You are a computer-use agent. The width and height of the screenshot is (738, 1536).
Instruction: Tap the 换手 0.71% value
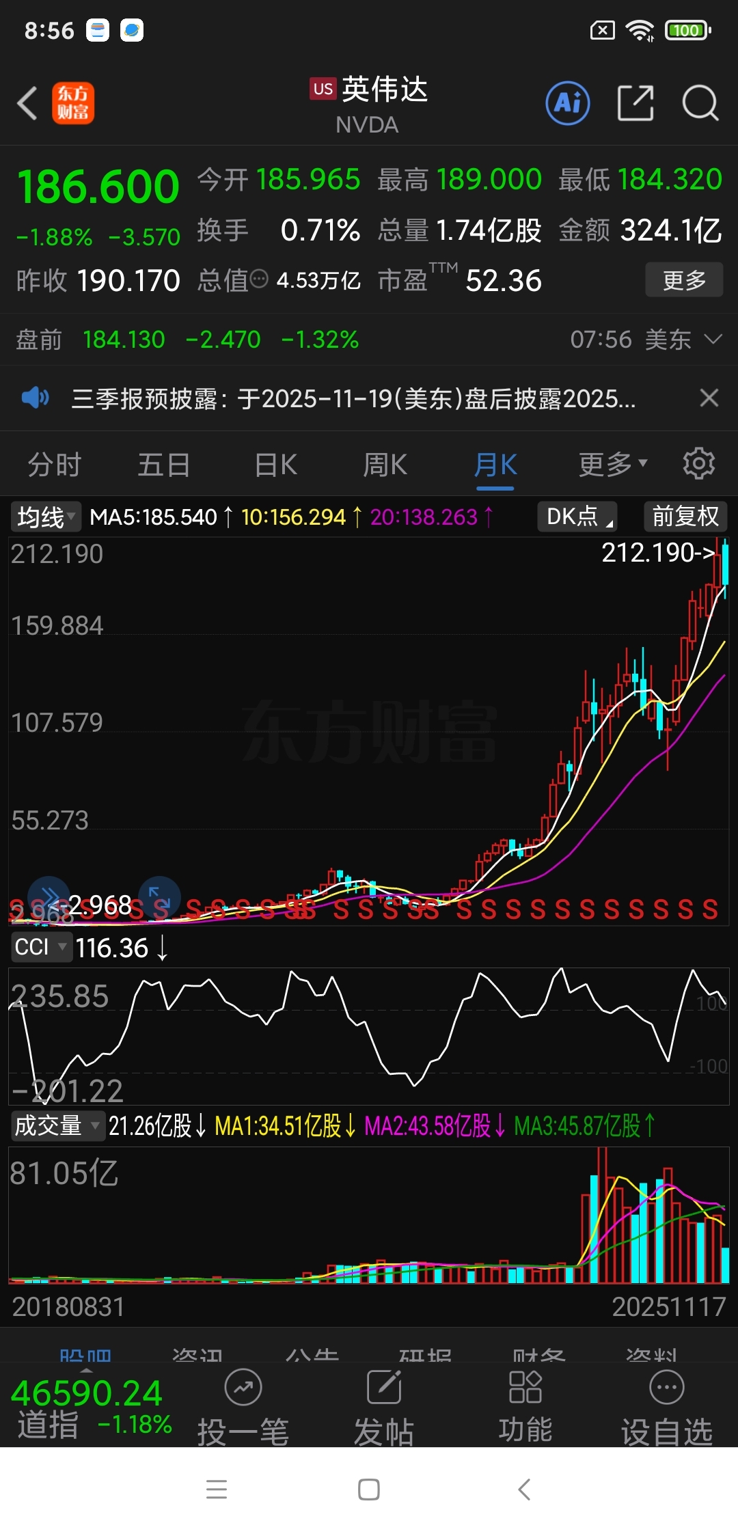point(320,230)
